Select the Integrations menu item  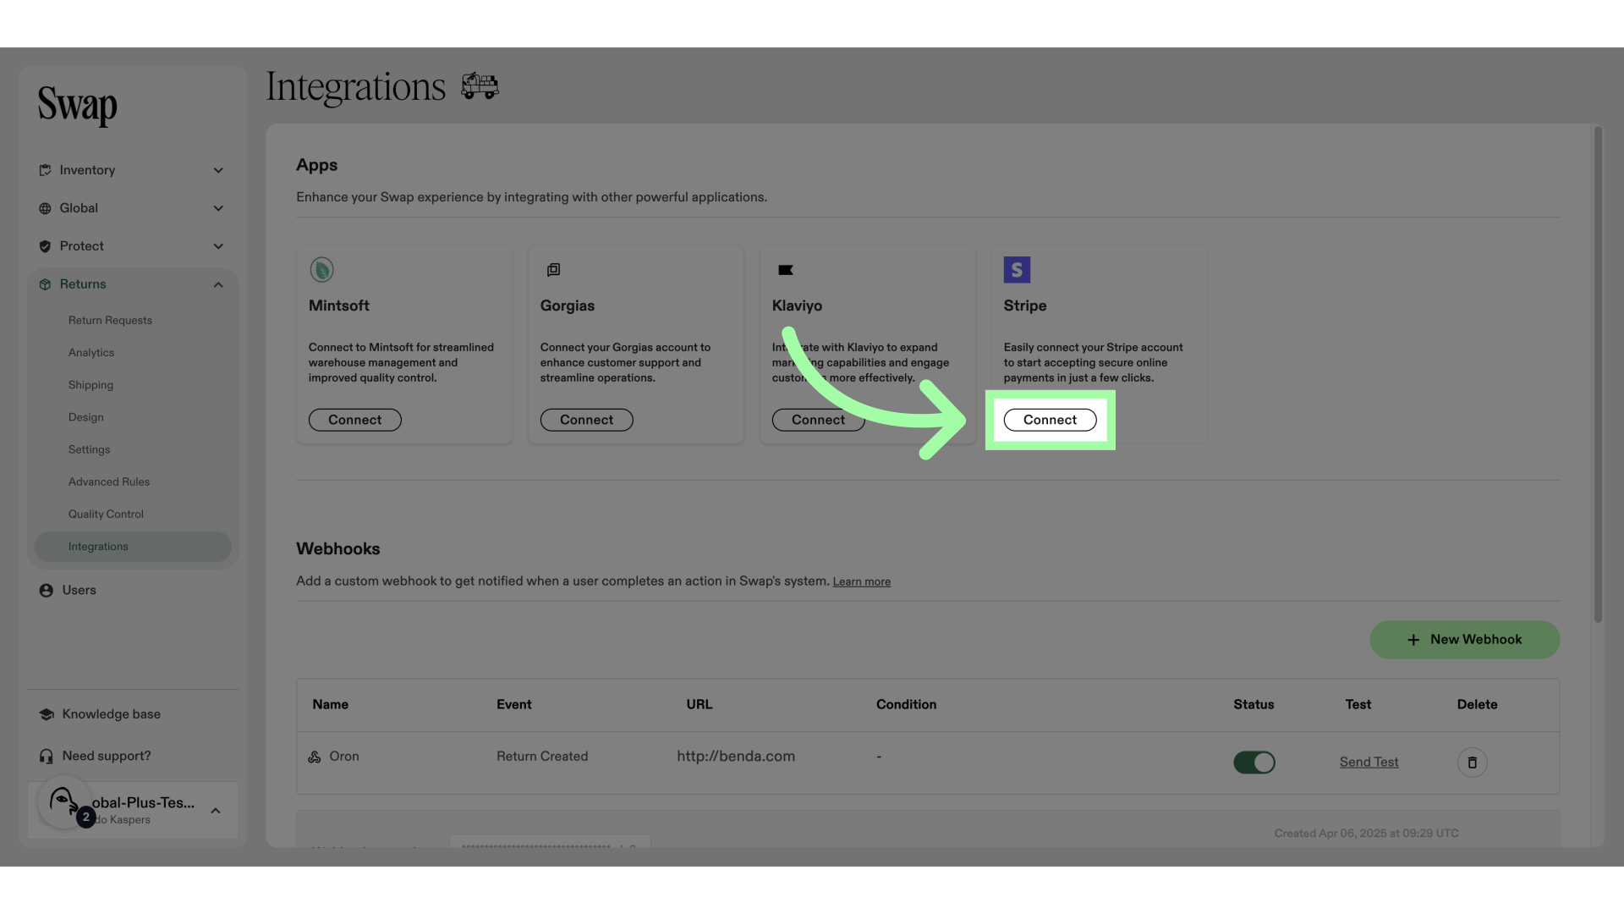tap(133, 547)
